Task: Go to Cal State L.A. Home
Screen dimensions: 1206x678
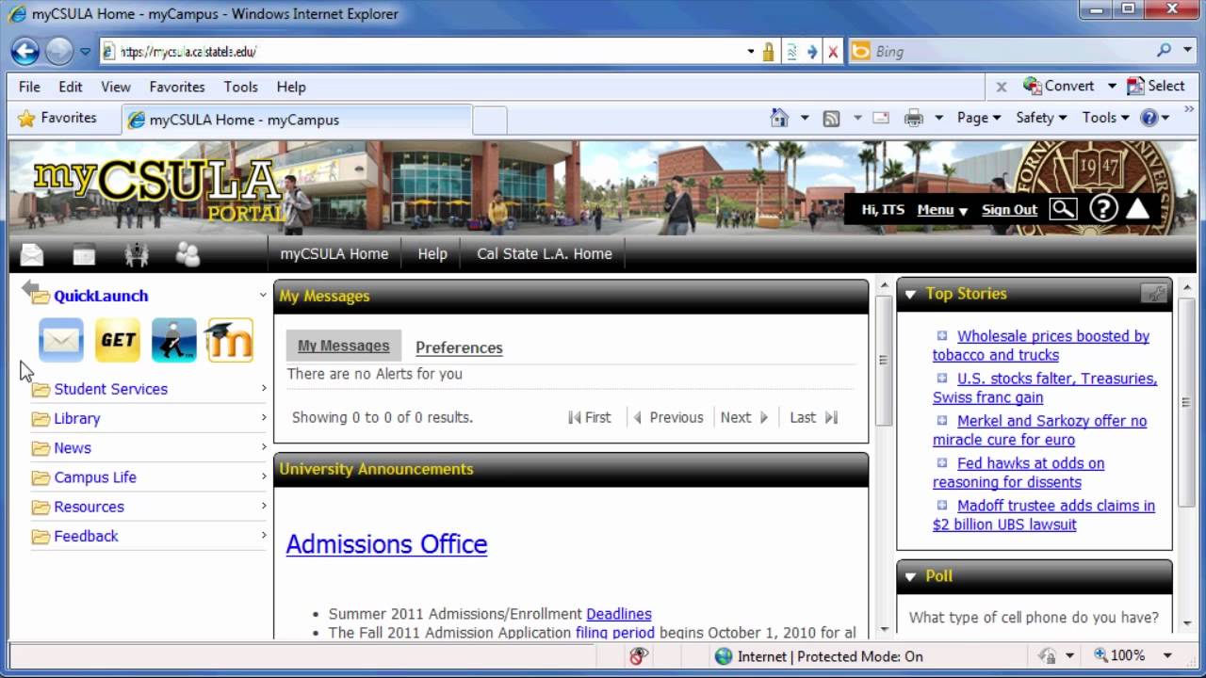Action: click(545, 253)
